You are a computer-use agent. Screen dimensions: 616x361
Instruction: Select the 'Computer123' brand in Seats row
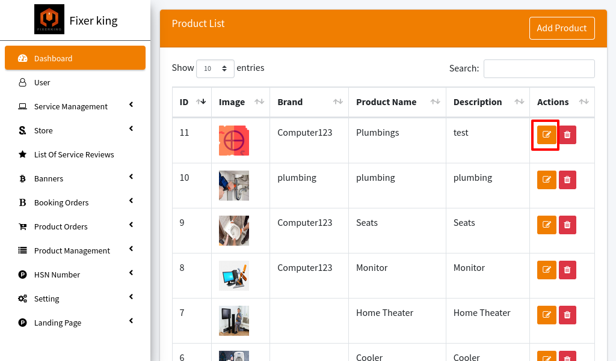point(305,223)
